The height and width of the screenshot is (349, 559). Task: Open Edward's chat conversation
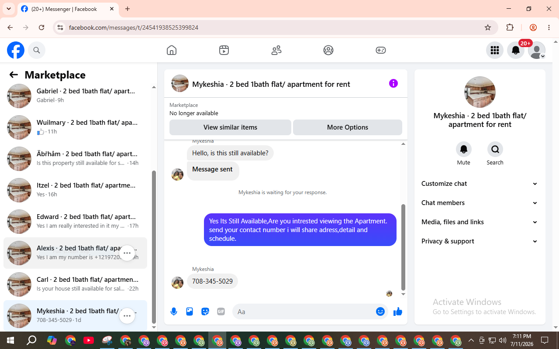(75, 222)
